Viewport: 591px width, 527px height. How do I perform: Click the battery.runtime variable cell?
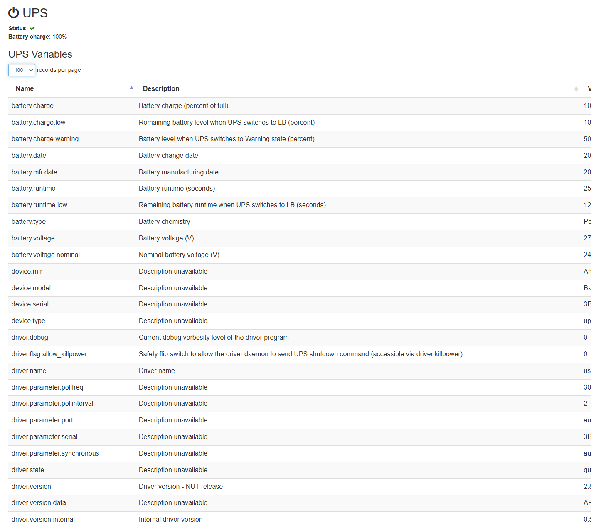(x=33, y=189)
